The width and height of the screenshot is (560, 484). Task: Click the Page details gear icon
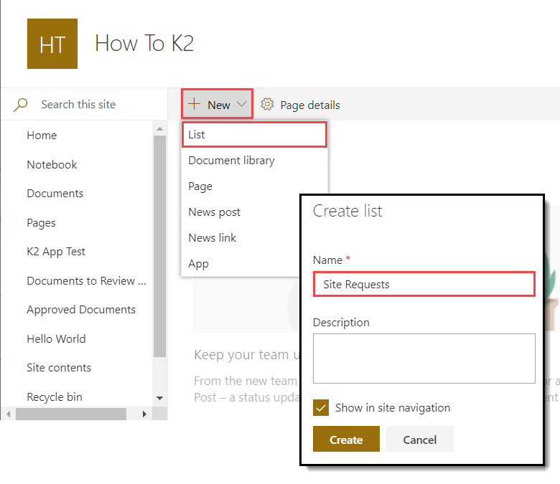click(x=267, y=105)
